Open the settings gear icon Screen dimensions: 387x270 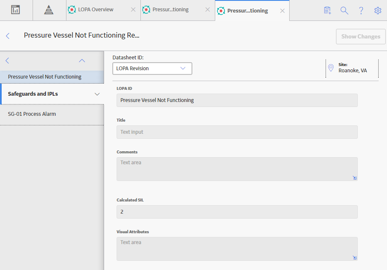click(x=378, y=10)
